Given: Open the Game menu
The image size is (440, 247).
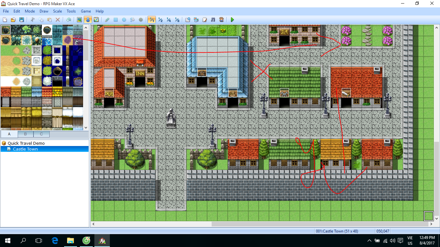Looking at the screenshot, I should pyautogui.click(x=86, y=11).
